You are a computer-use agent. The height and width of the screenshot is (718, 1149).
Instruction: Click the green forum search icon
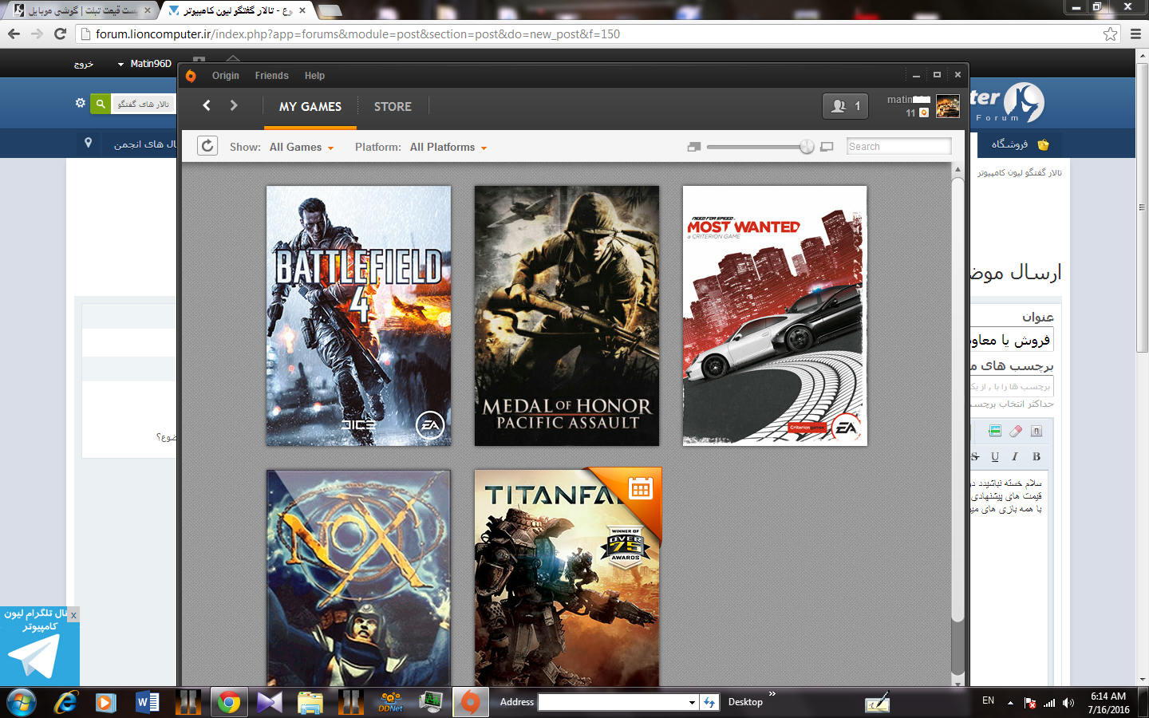101,104
